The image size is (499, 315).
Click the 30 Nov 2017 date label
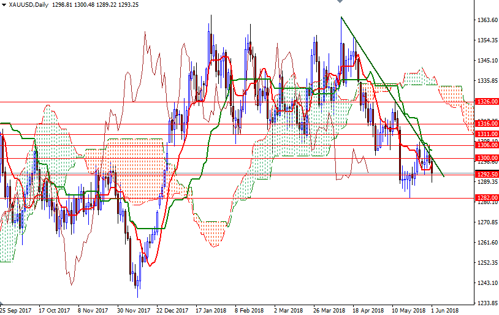tap(134, 310)
